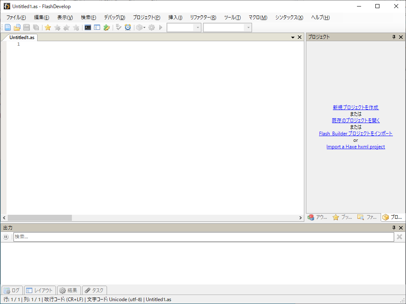The width and height of the screenshot is (406, 304).
Task: Toggle bookmark with the gold star icon
Action: [x=48, y=27]
